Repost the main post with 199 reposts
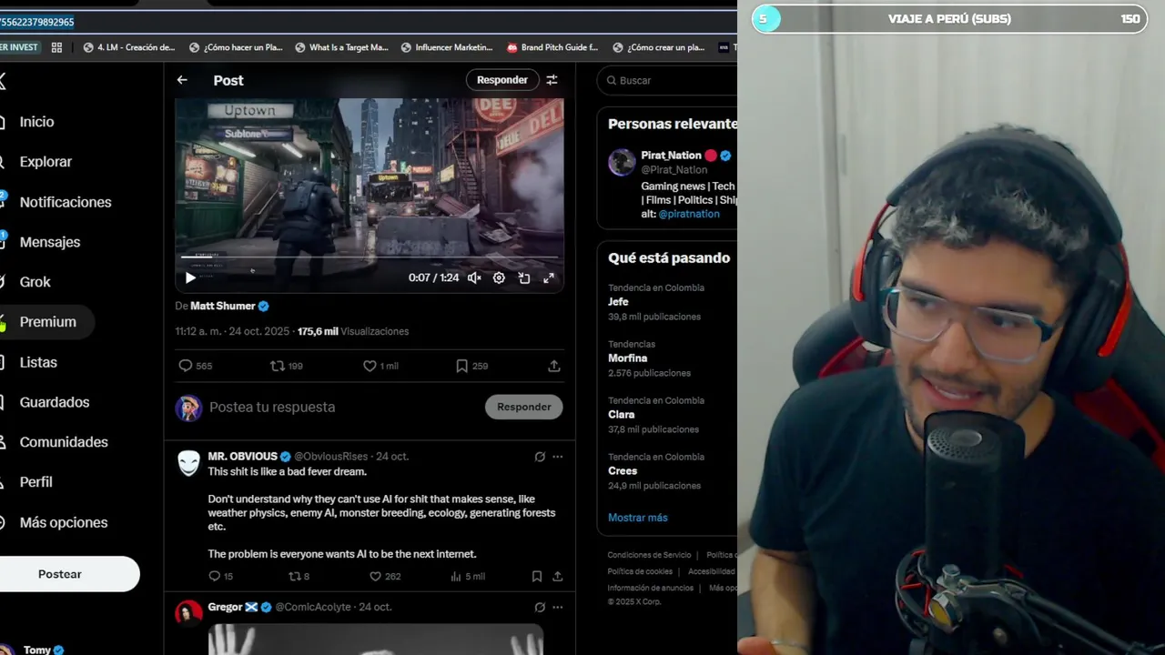 (287, 366)
